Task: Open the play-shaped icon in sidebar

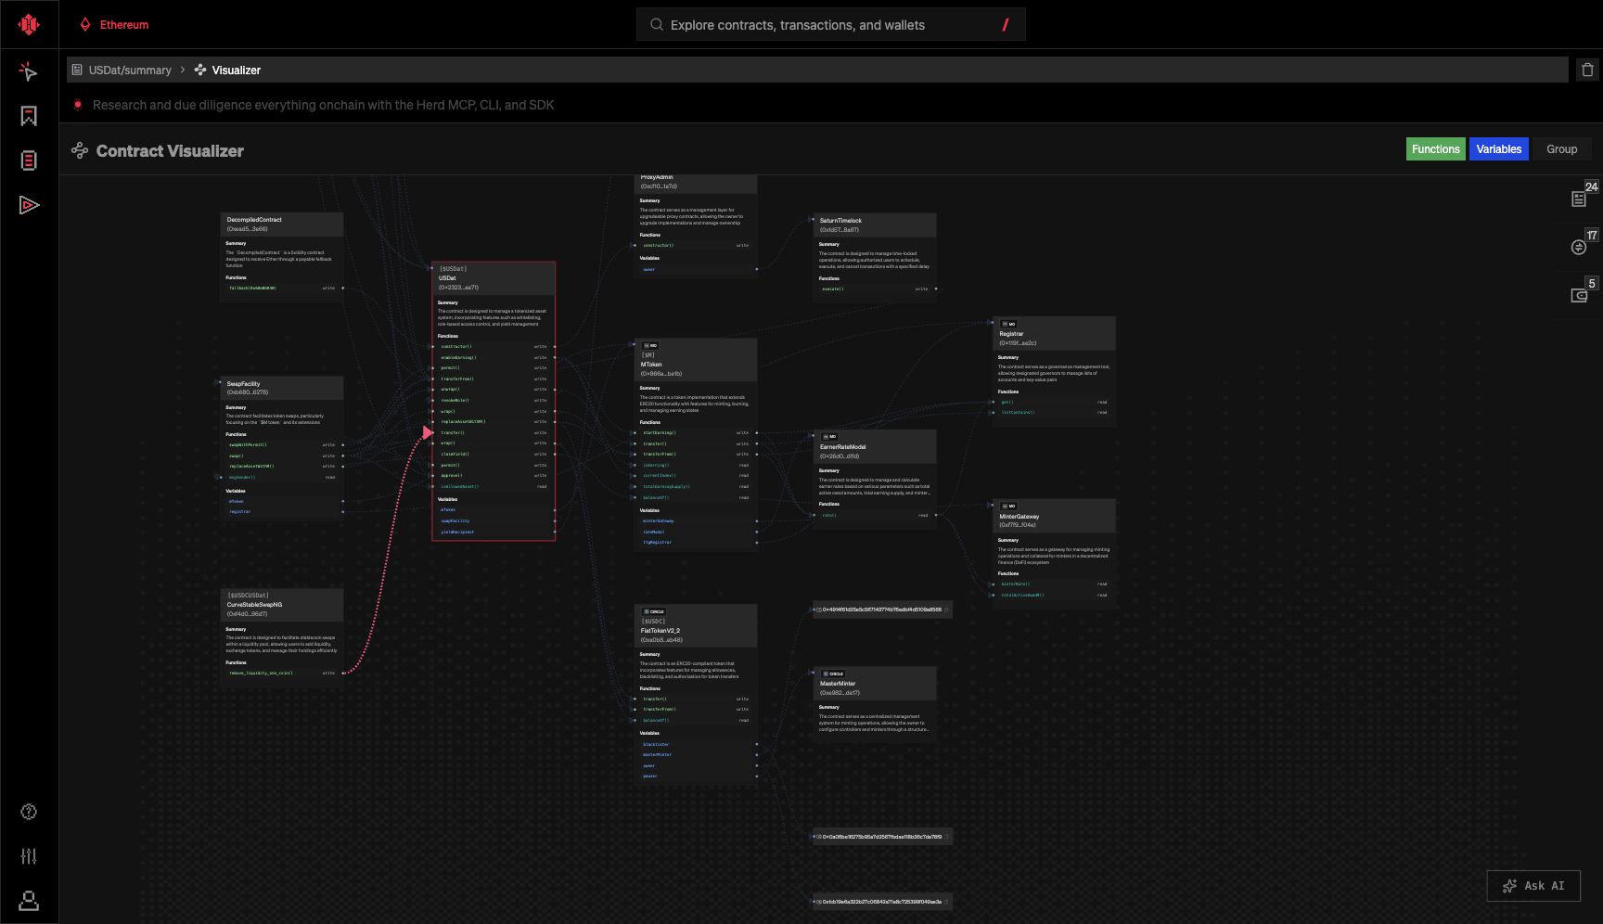Action: coord(29,205)
